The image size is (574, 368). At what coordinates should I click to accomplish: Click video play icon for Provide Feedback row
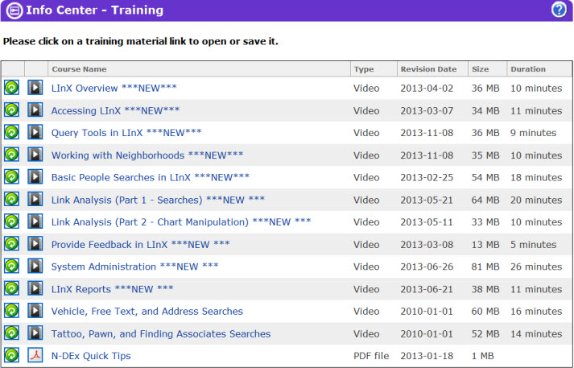(x=35, y=244)
